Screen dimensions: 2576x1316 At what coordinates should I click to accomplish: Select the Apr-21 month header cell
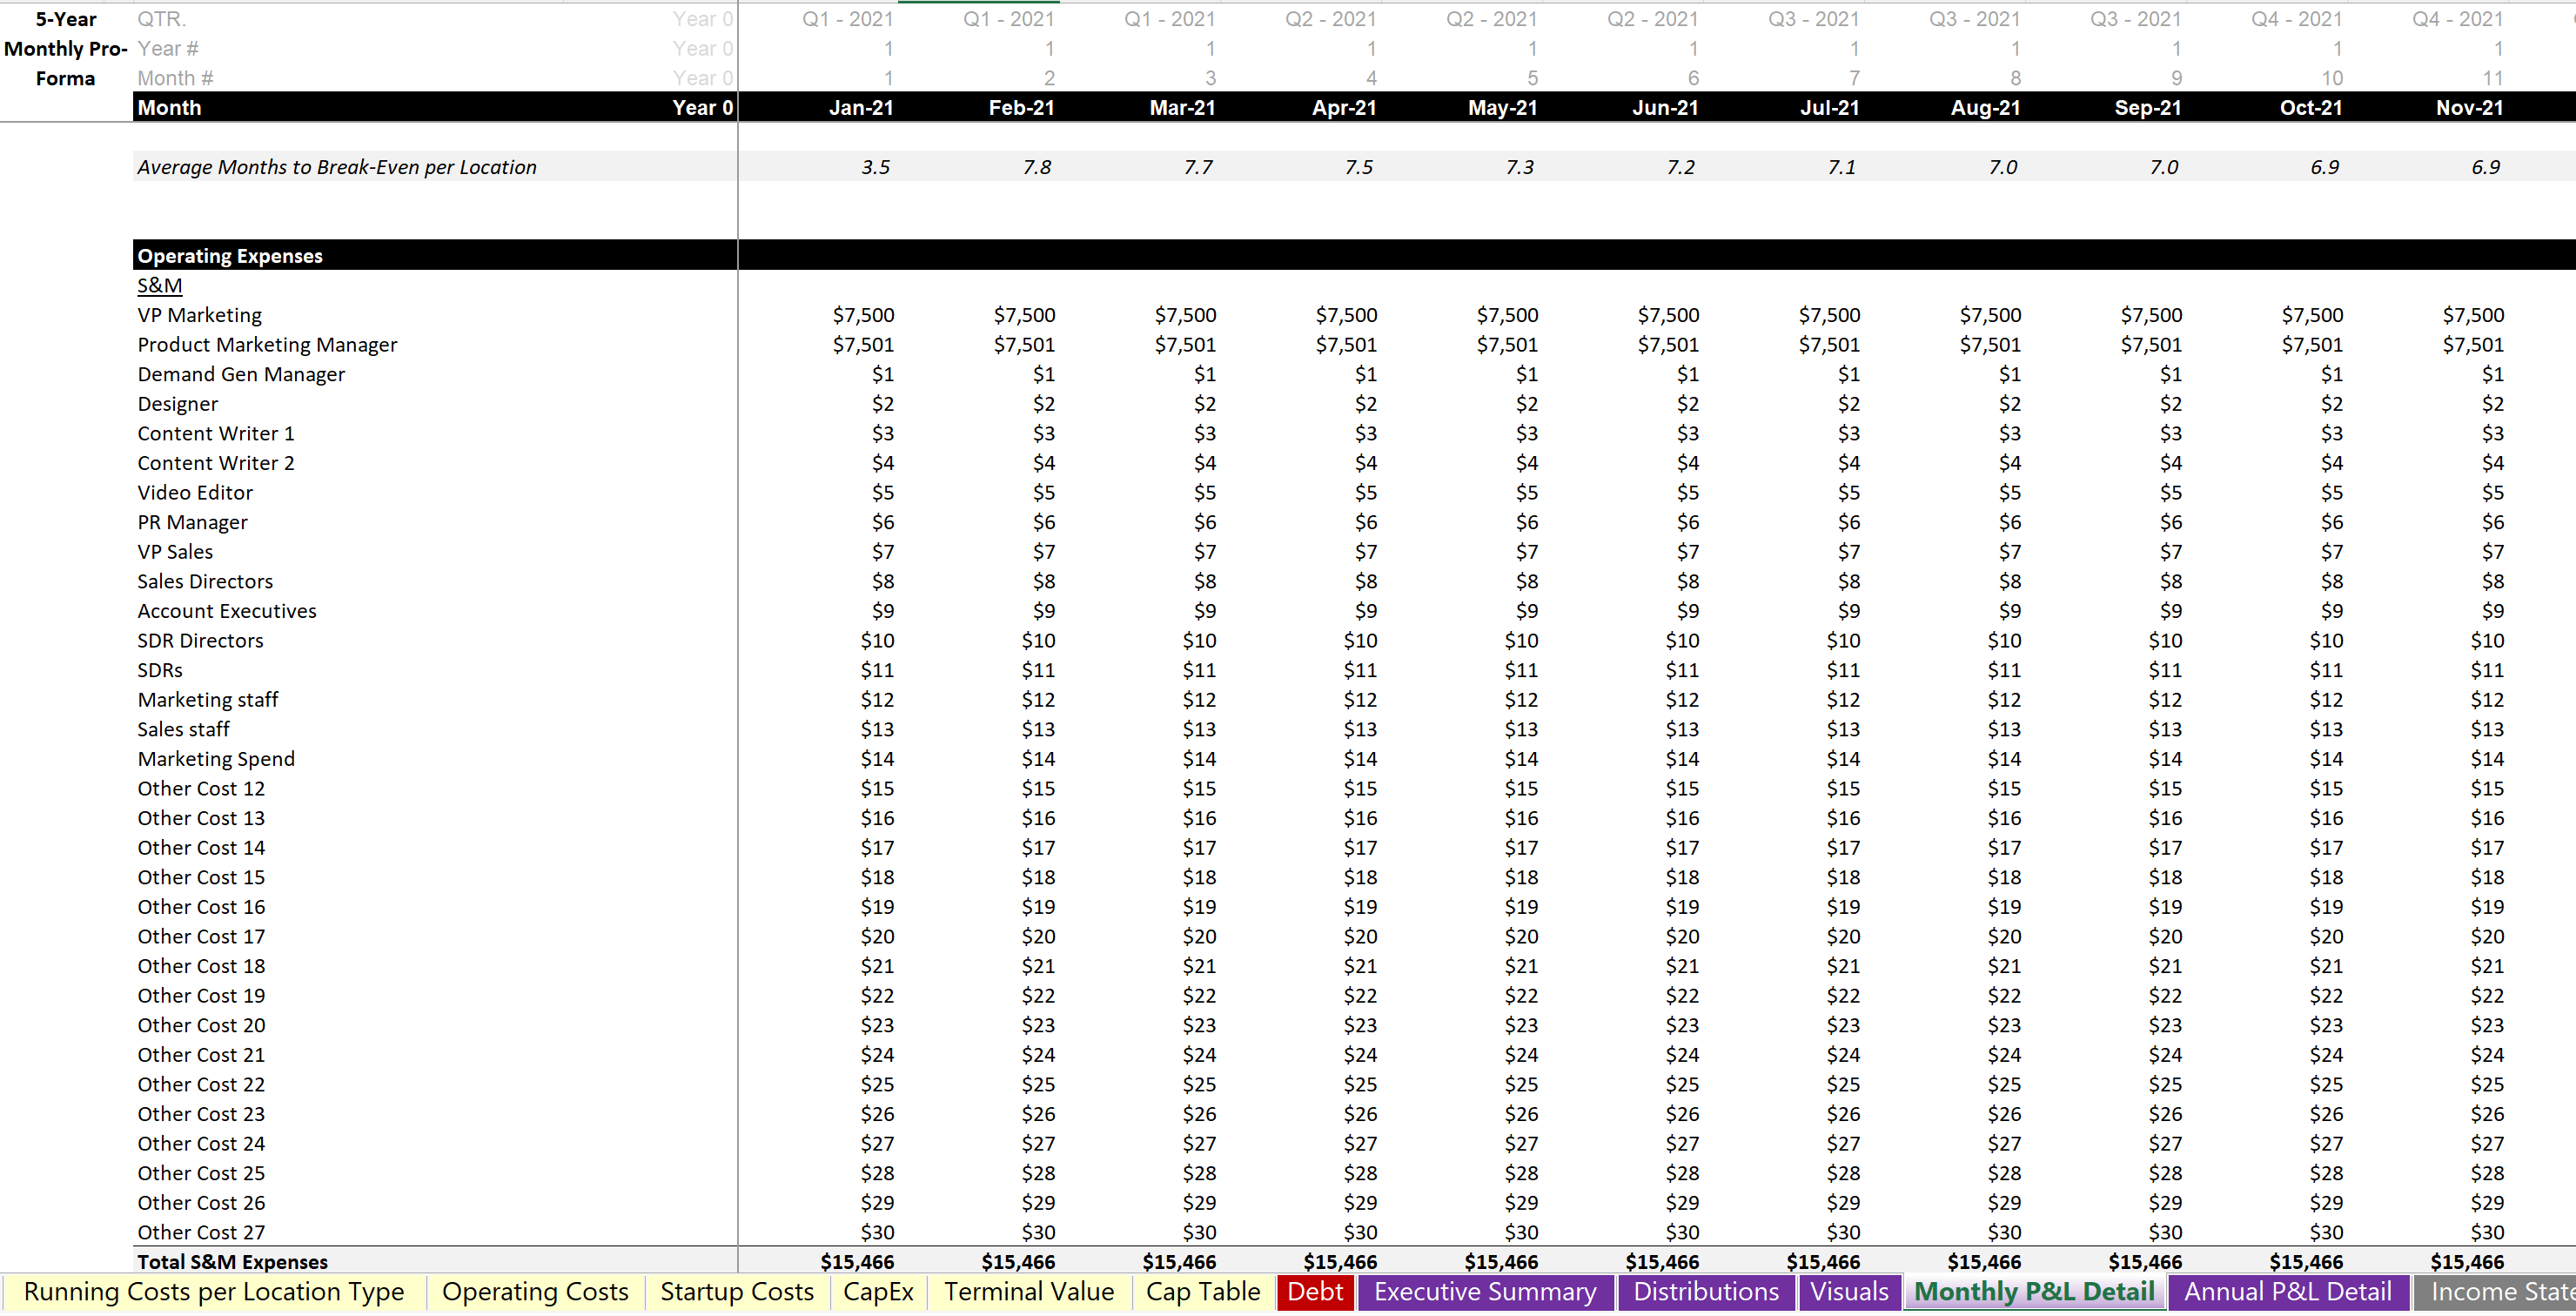tap(1343, 108)
